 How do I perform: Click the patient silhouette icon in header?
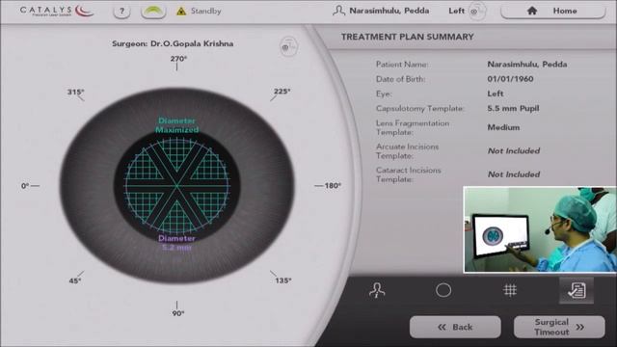pyautogui.click(x=338, y=11)
